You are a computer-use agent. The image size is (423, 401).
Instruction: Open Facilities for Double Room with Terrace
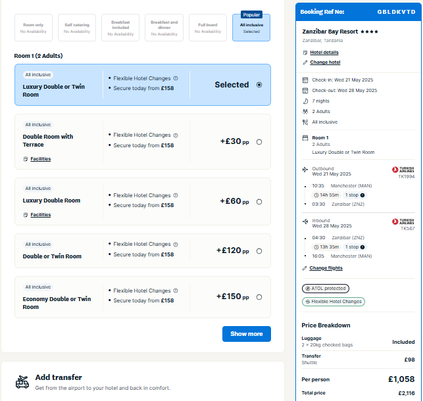coord(41,159)
